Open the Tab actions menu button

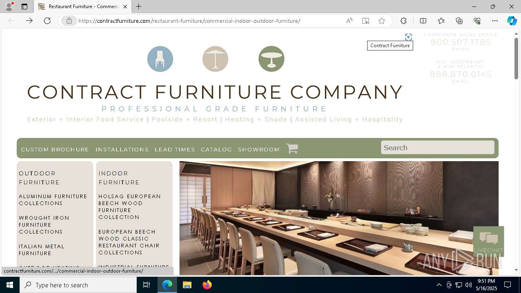click(x=24, y=7)
